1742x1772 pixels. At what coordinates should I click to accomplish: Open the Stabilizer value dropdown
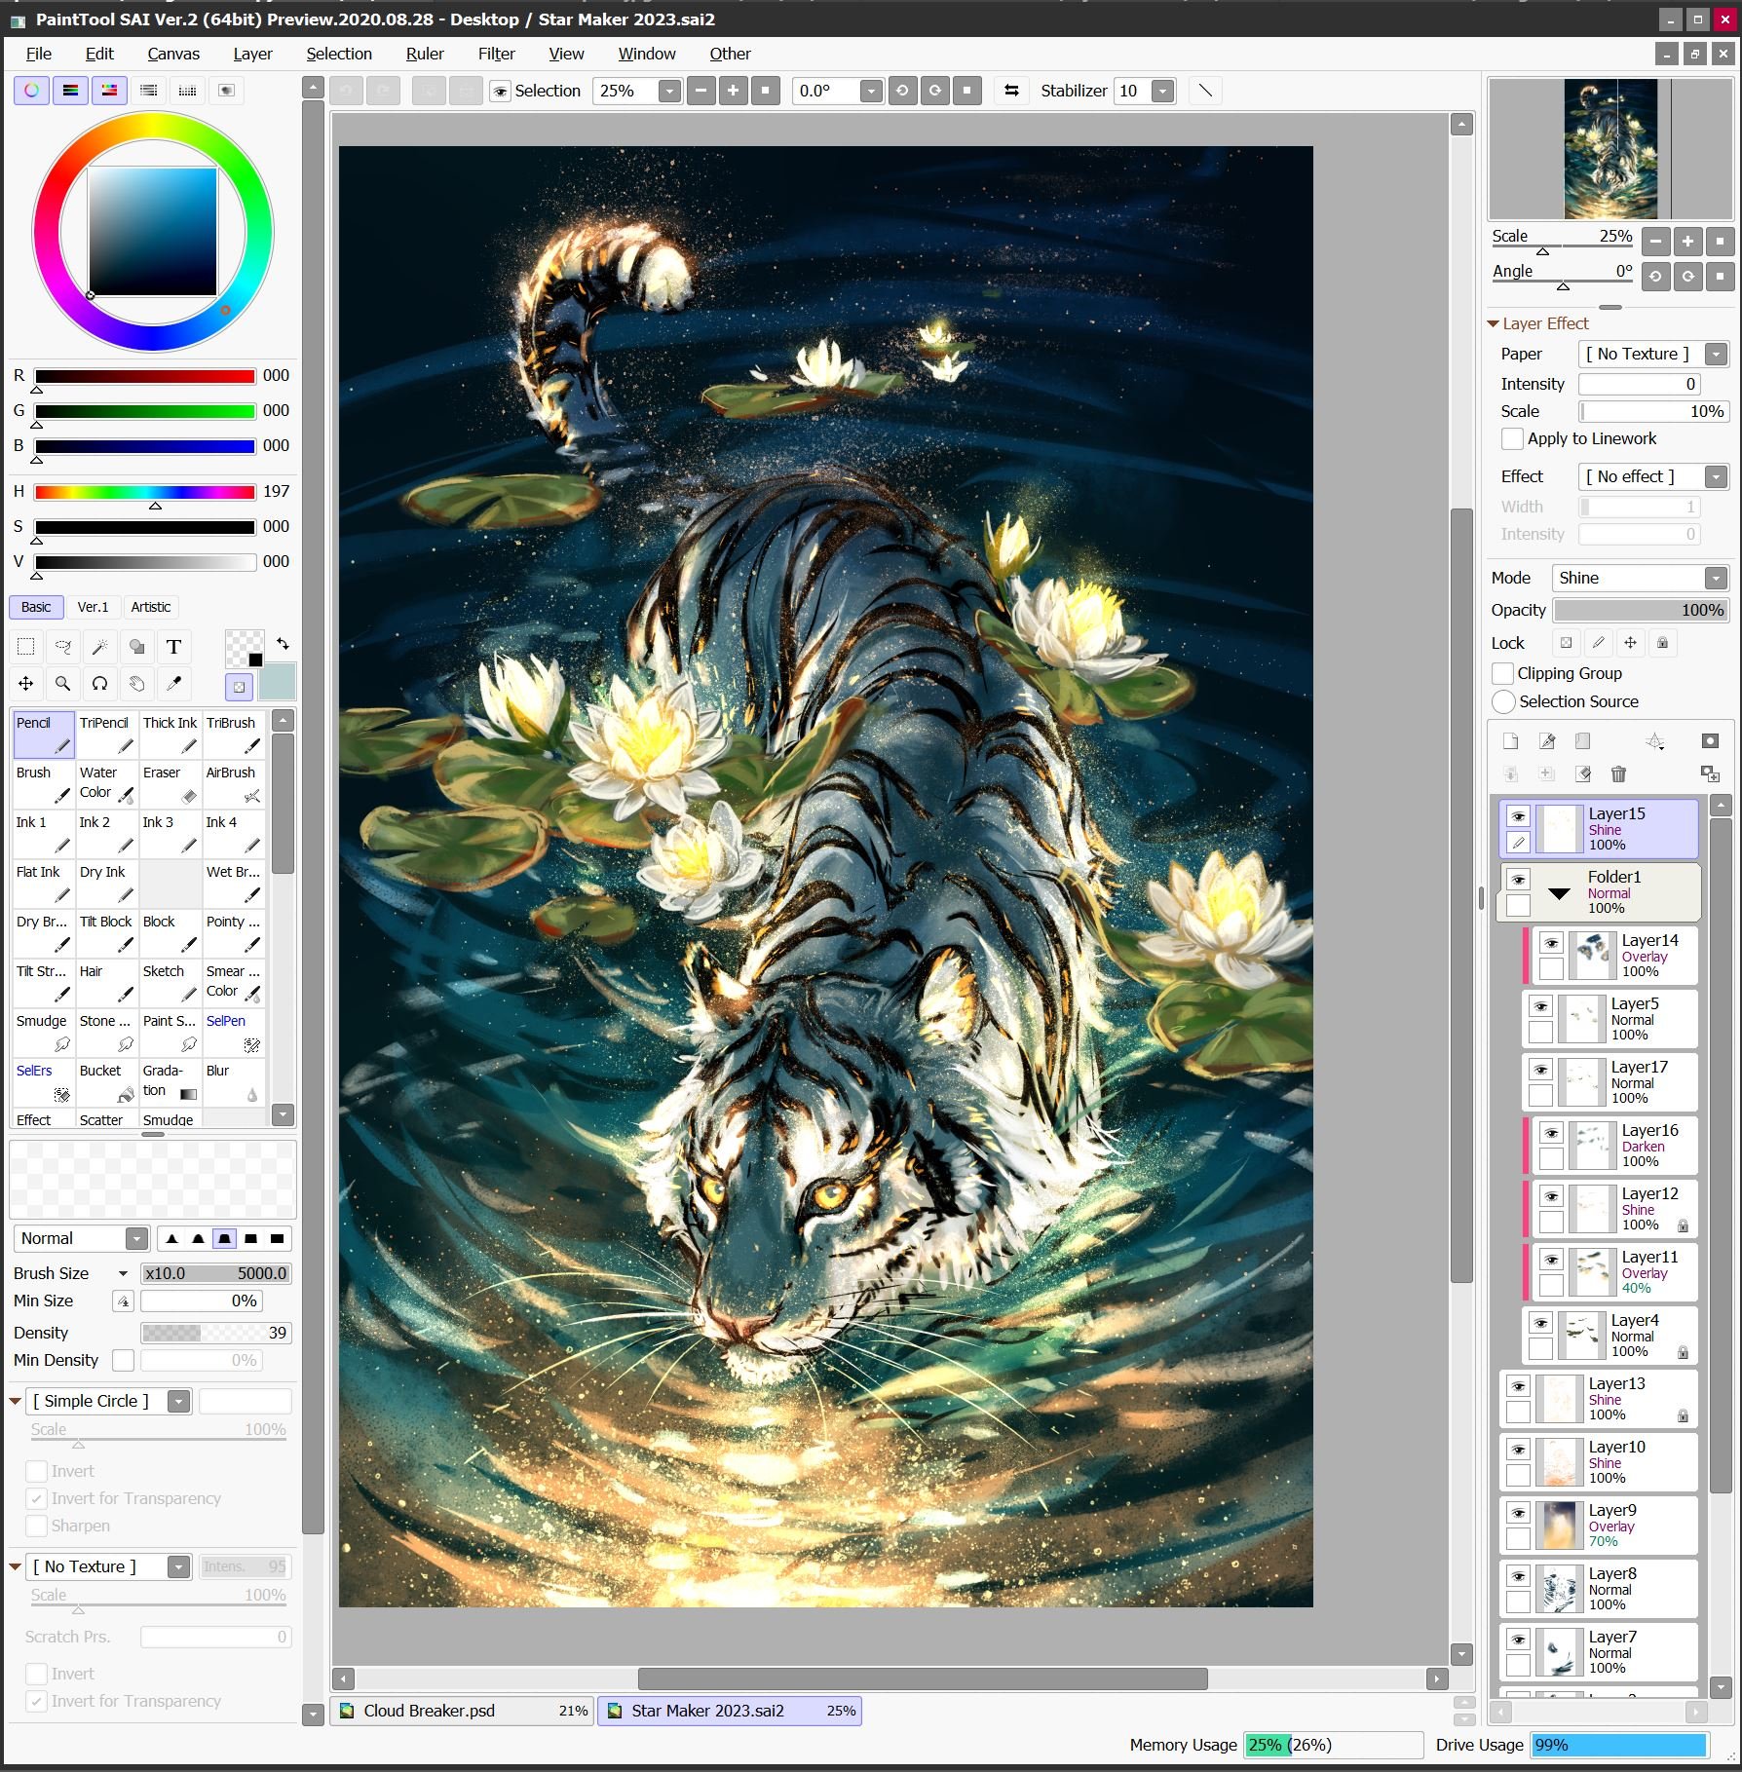pyautogui.click(x=1162, y=91)
